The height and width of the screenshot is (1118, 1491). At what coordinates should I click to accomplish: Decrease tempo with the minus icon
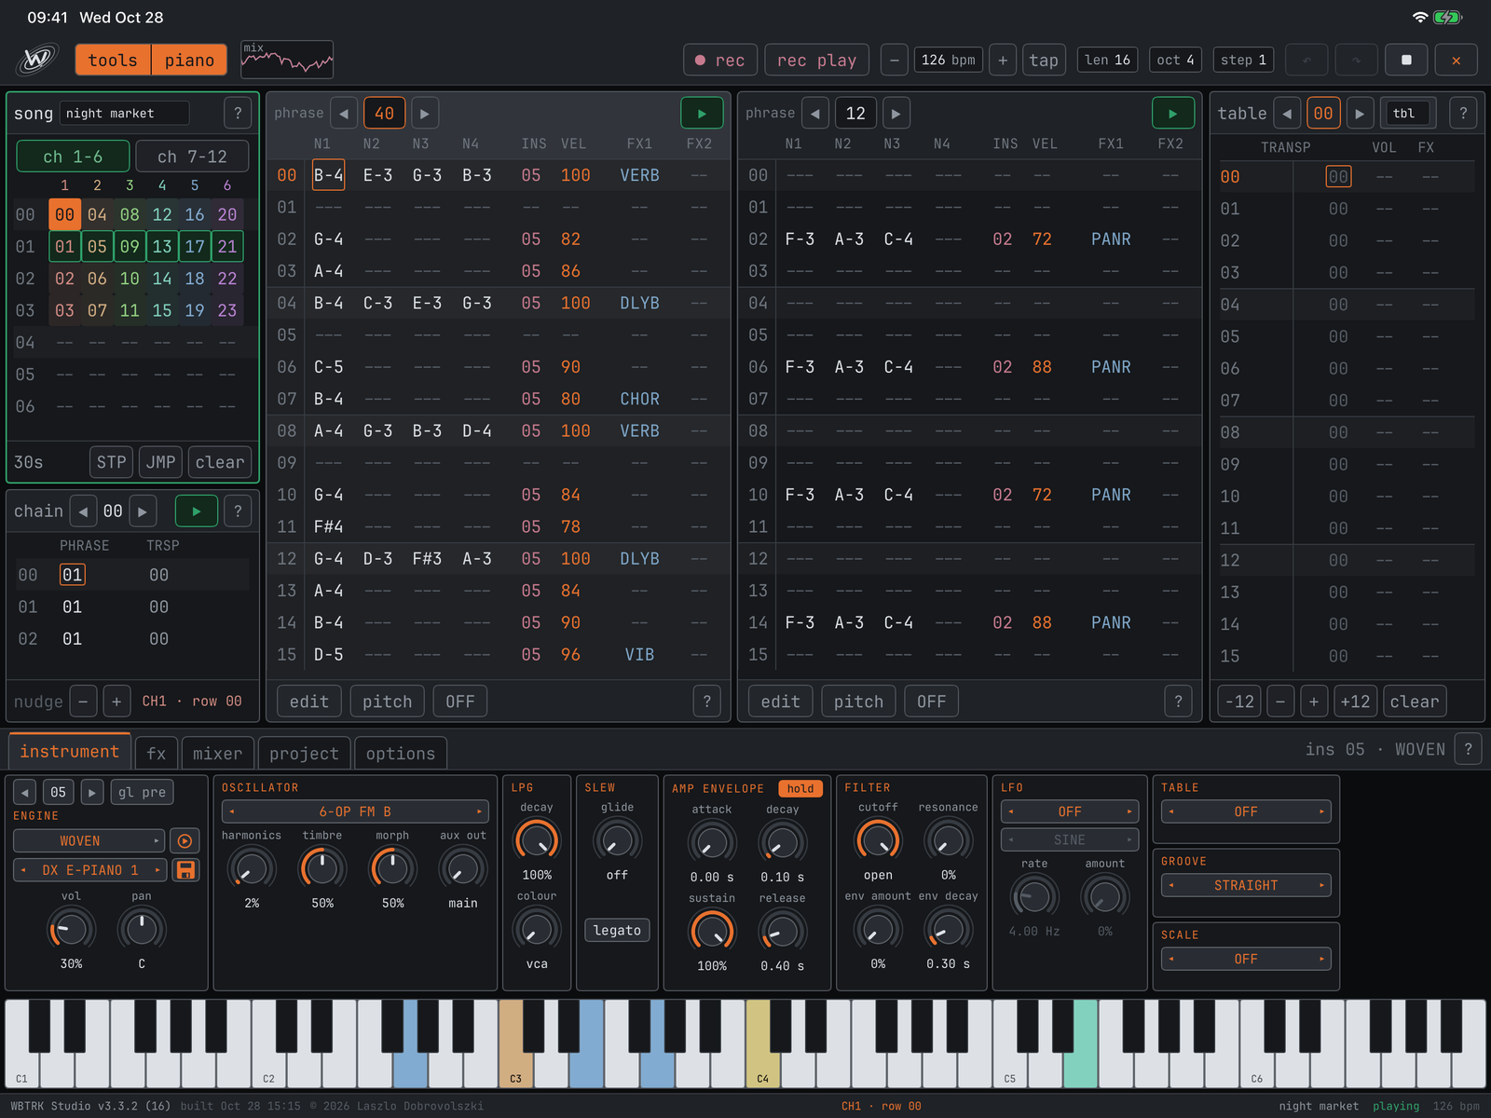(894, 60)
